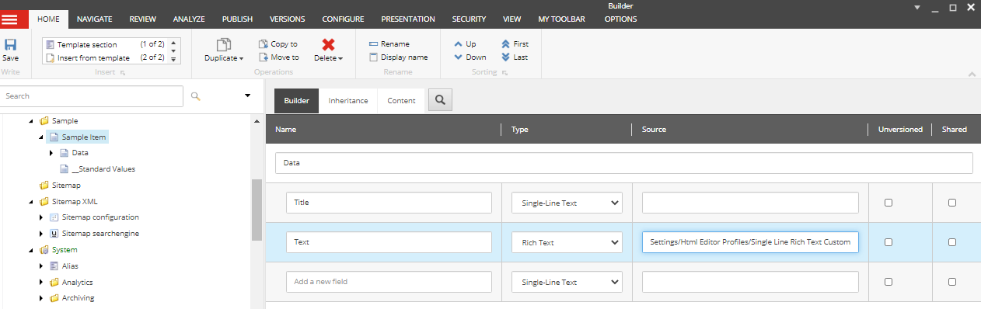Open the PUBLISH ribbon tab
Viewport: 981px width, 309px height.
[x=237, y=19]
